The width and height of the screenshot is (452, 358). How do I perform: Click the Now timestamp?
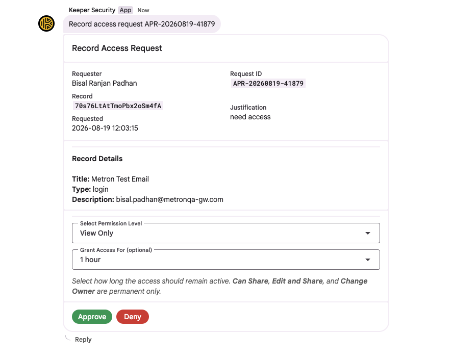143,10
